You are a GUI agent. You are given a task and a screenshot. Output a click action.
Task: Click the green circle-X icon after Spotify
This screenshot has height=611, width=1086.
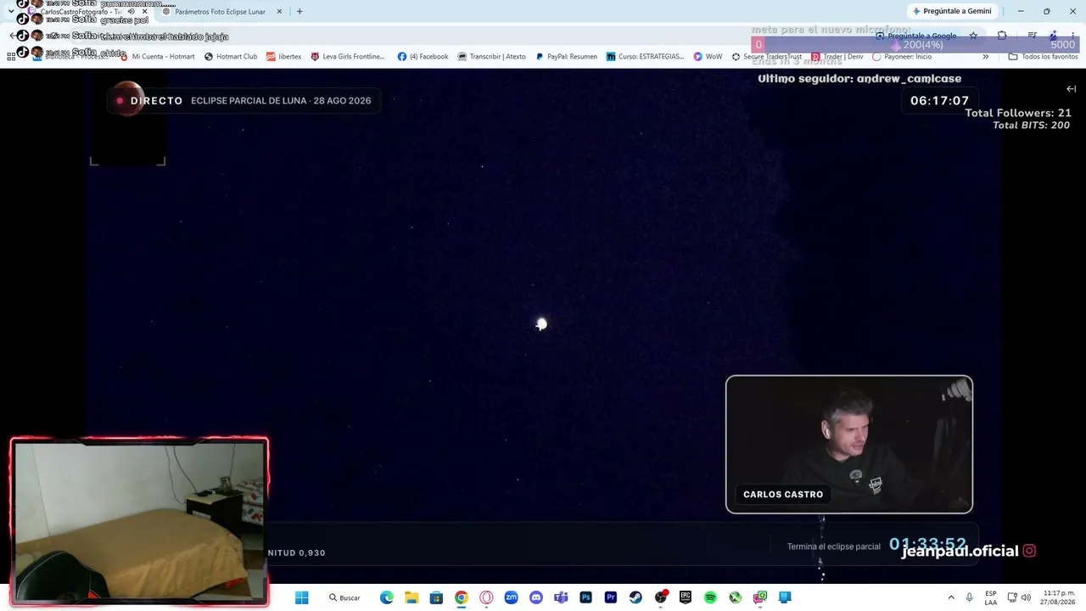735,597
